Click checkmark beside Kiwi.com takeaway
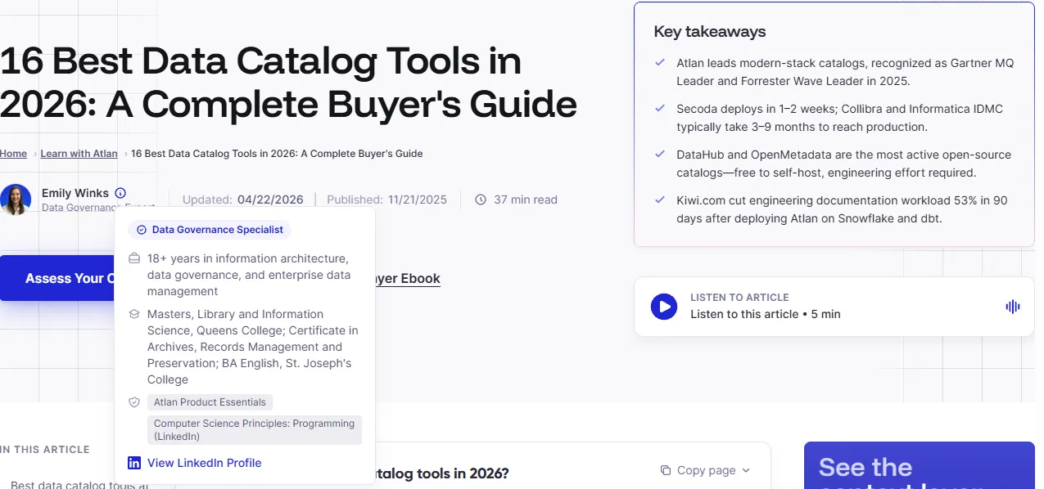This screenshot has width=1044, height=489. [660, 200]
